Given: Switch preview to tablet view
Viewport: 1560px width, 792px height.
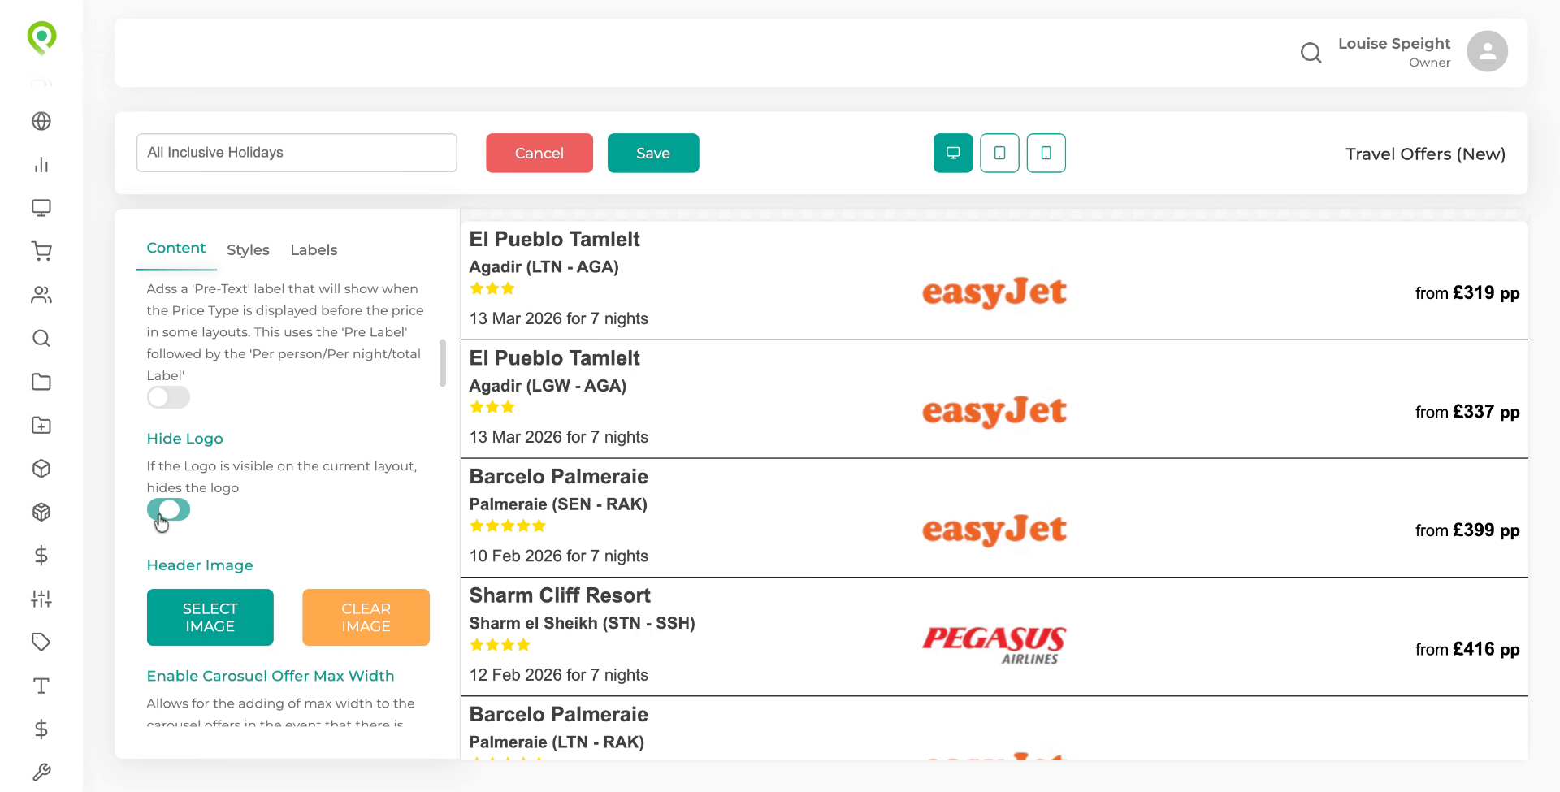Looking at the screenshot, I should click(999, 153).
